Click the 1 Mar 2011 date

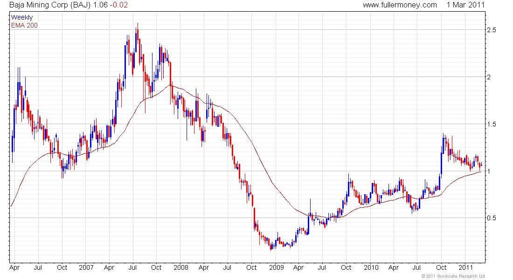pos(465,5)
